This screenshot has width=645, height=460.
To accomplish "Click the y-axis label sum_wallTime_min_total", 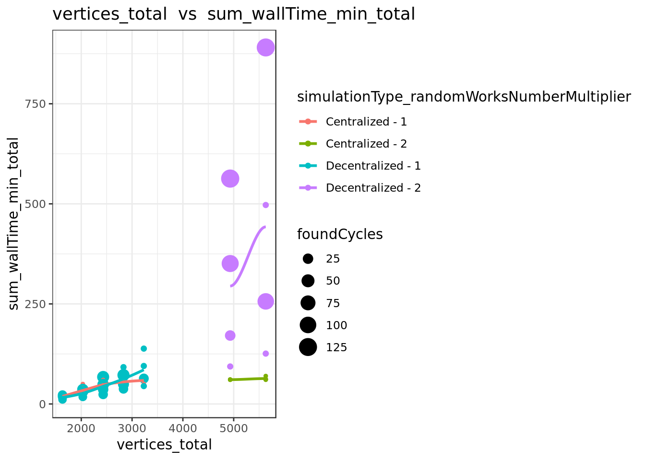I will click(13, 224).
